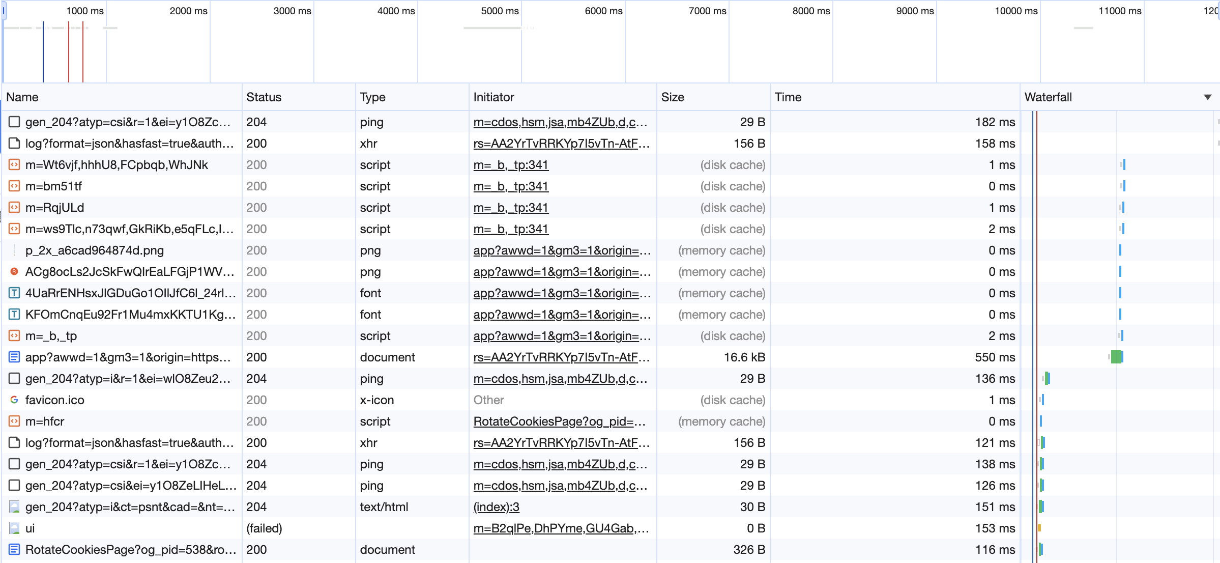Click document icon beside app?awwd=1 request
Image resolution: width=1220 pixels, height=563 pixels.
(x=14, y=357)
